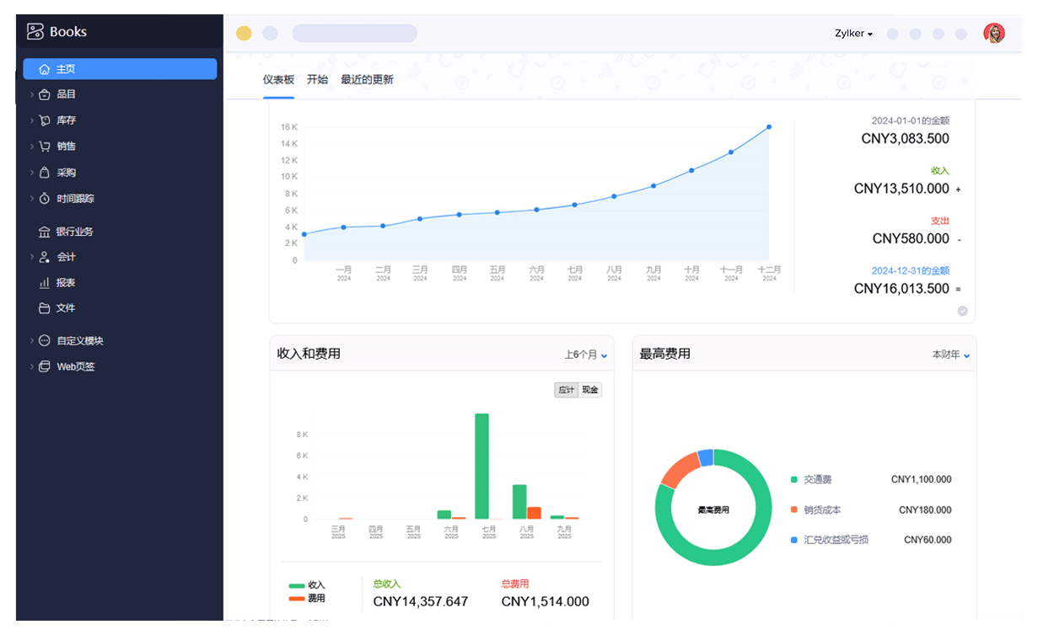Viewport: 1038px width, 635px height.
Task: Open the 本财年 period dropdown
Action: click(950, 355)
